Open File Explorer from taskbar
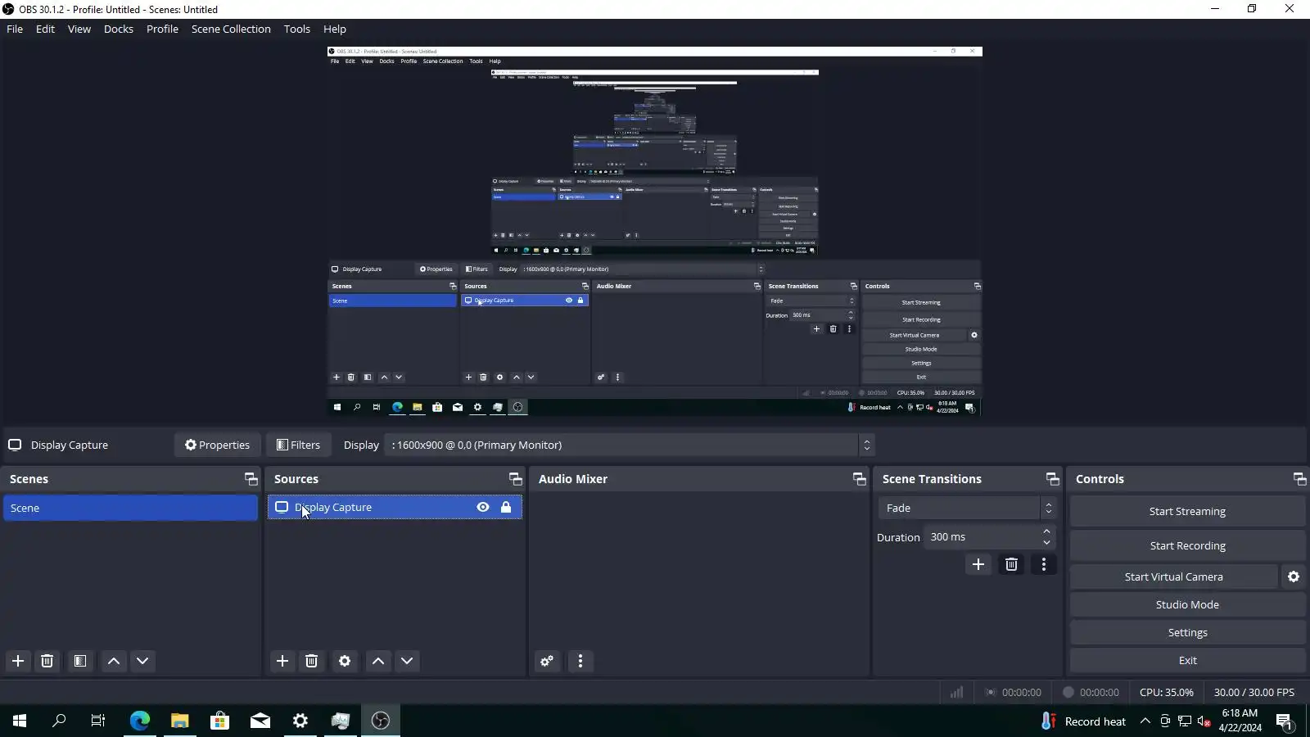 (180, 721)
